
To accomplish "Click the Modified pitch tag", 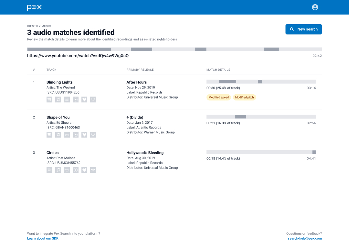I will 245,97.
